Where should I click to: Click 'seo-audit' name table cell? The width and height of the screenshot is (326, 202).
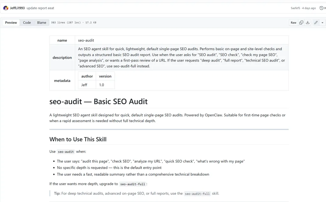pyautogui.click(x=182, y=40)
